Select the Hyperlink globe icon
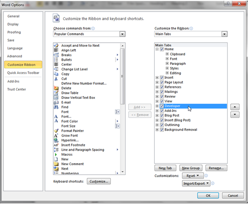Image resolution: width=248 pixels, height=204 pixels. 56,140
